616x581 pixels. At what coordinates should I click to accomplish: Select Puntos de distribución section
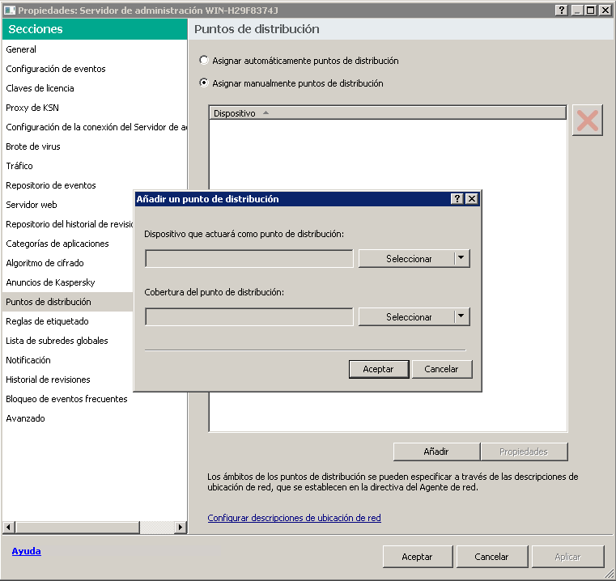click(x=67, y=302)
